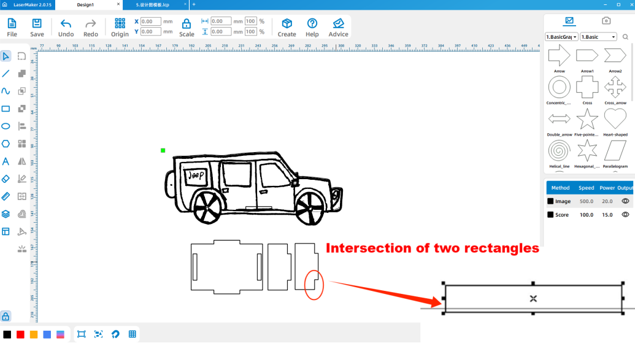
Task: Insert the Helical_line spiral shape
Action: click(x=560, y=151)
